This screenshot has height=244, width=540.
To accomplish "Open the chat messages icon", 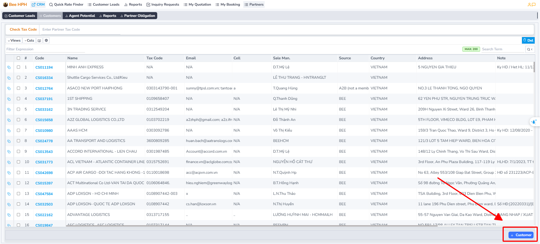I will pyautogui.click(x=534, y=4).
